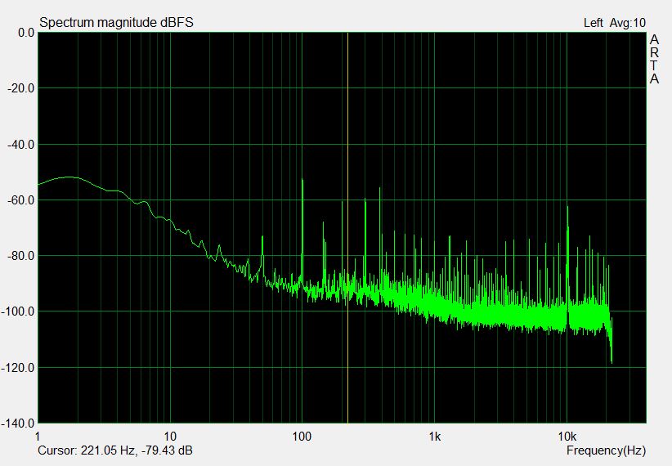Click the yellow cursor line at 221 Hz

click(x=347, y=227)
